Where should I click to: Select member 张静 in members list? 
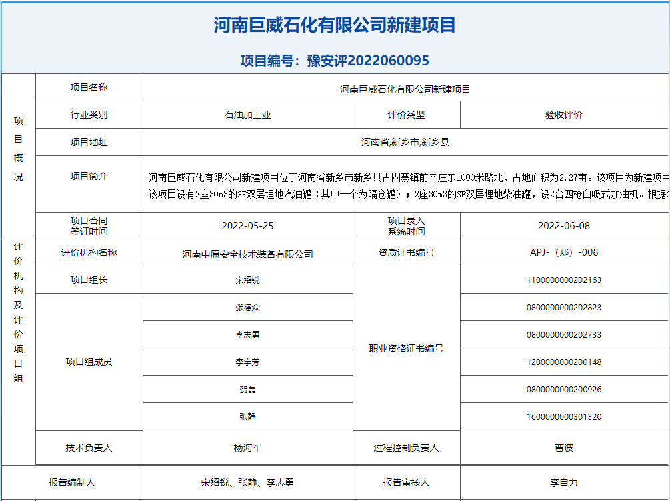coord(248,417)
